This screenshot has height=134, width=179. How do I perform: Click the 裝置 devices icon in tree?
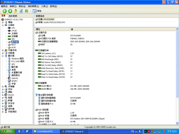click(6, 98)
